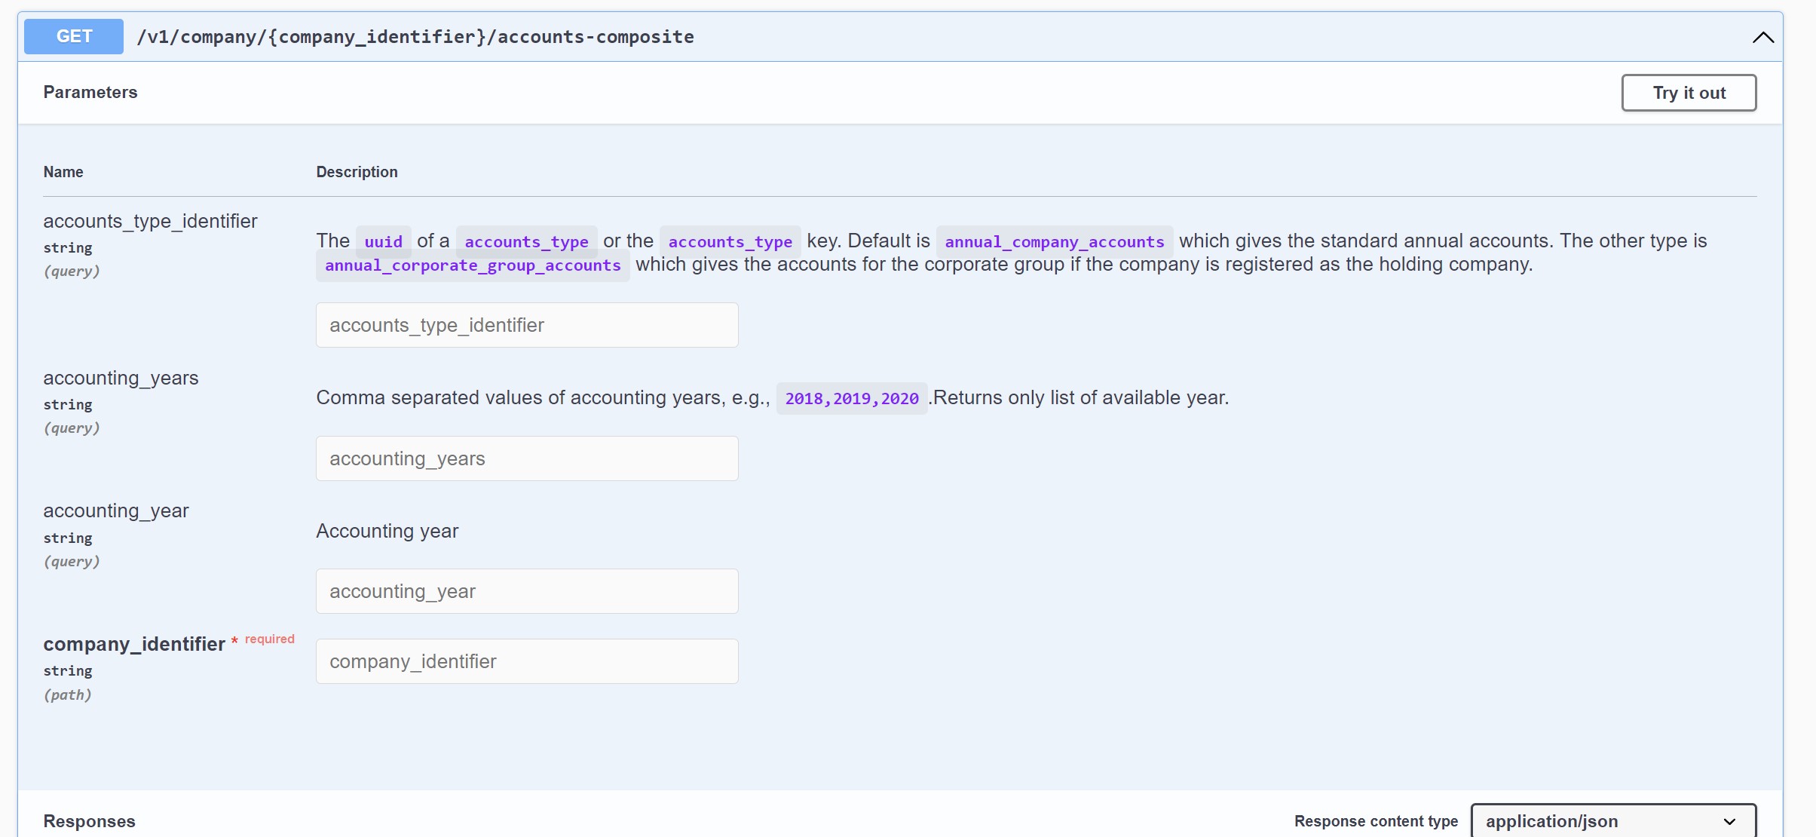Screen dimensions: 1816x837
Task: Click the Description column header
Action: pyautogui.click(x=357, y=172)
